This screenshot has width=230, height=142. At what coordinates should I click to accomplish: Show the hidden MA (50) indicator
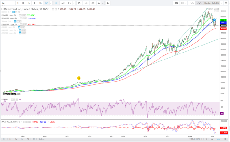[19, 27]
